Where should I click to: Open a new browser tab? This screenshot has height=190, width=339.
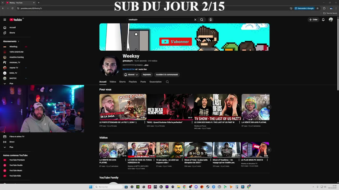point(39,3)
